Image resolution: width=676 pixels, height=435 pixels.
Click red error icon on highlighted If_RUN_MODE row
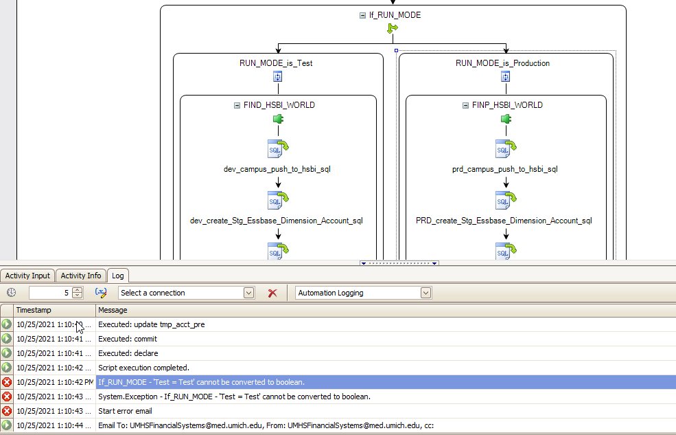tap(6, 382)
